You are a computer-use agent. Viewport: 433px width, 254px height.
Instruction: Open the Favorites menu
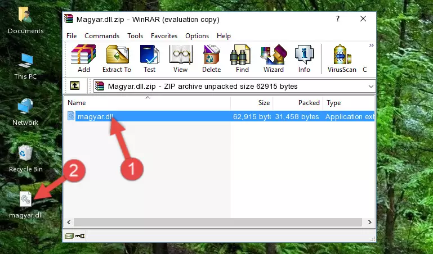[164, 36]
